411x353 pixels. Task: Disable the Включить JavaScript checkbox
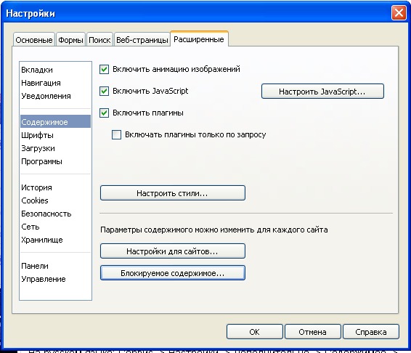tap(104, 92)
